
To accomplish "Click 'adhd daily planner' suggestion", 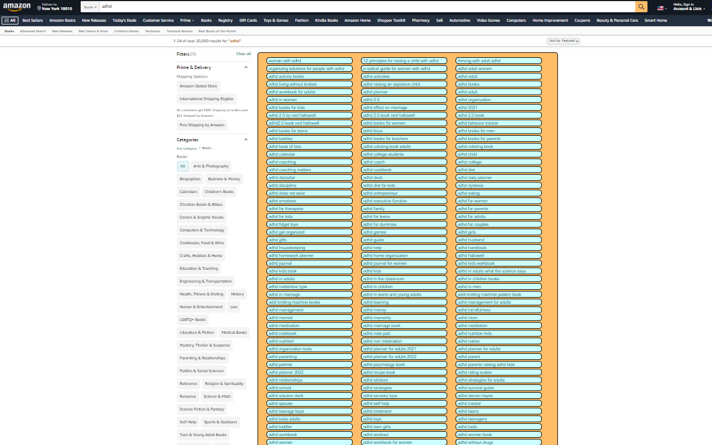I will tap(498, 177).
